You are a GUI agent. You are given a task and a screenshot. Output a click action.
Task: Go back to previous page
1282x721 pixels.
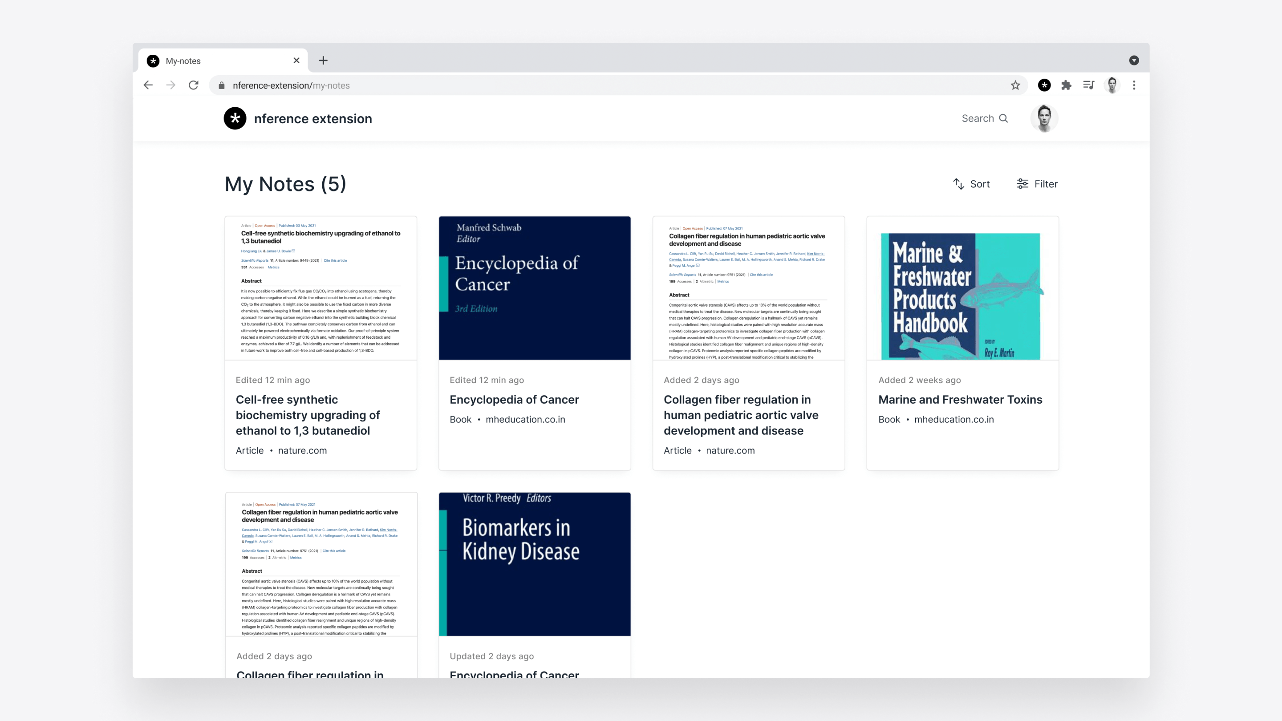[x=148, y=85]
